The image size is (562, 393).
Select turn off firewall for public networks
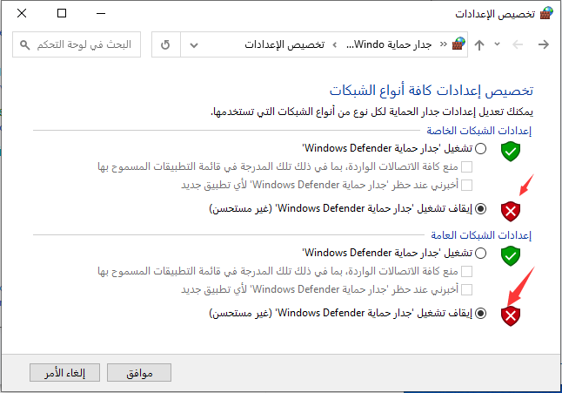[x=480, y=314]
